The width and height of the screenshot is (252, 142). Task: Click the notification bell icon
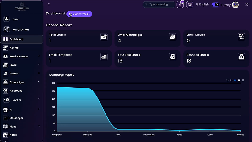pyautogui.click(x=180, y=5)
